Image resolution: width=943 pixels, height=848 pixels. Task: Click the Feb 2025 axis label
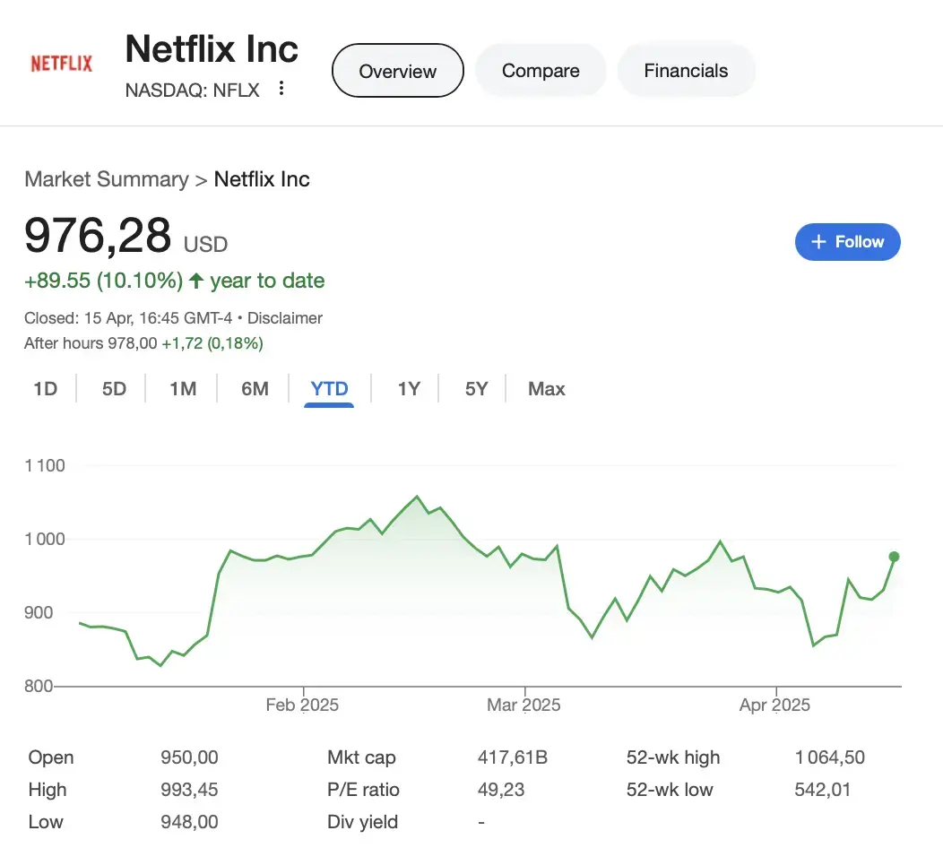[302, 705]
